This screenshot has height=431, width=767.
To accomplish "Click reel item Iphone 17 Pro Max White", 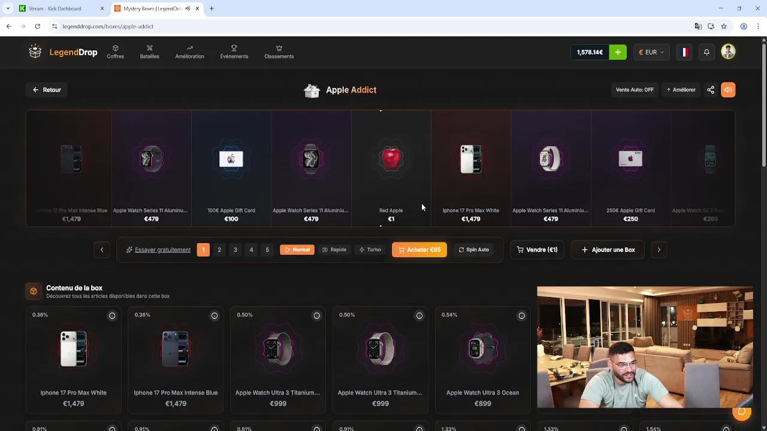I will pyautogui.click(x=471, y=168).
